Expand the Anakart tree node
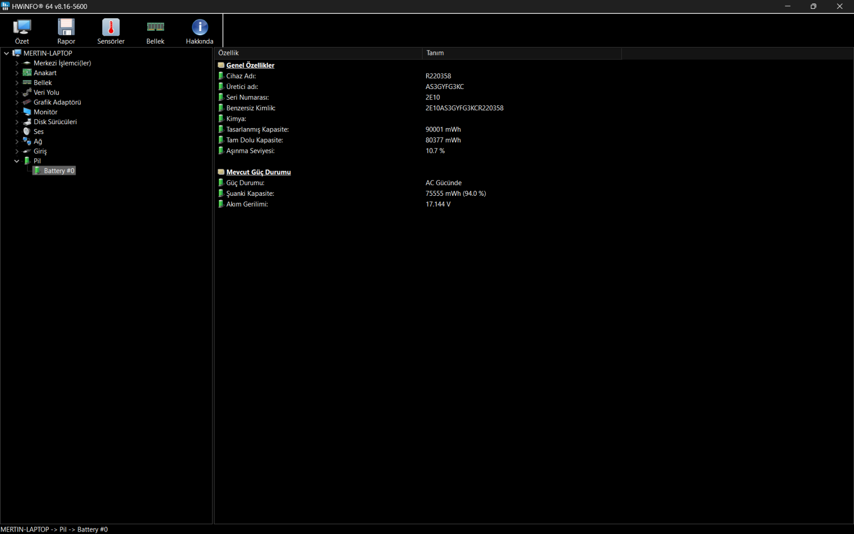854x534 pixels. click(17, 73)
